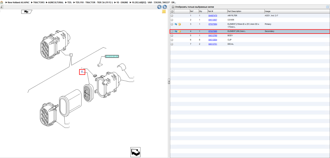The width and height of the screenshot is (330, 158).
Task: Click the panel layout icon at top right
Action: coord(327,7)
